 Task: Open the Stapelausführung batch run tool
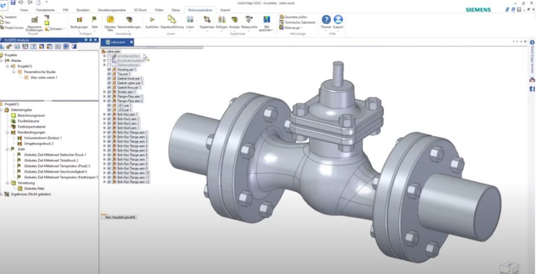171,19
